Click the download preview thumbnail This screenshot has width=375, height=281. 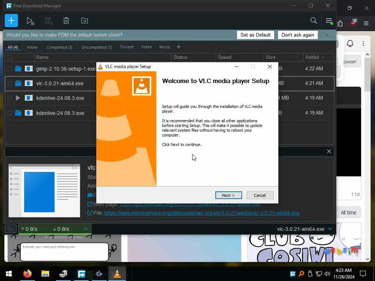pyautogui.click(x=44, y=190)
